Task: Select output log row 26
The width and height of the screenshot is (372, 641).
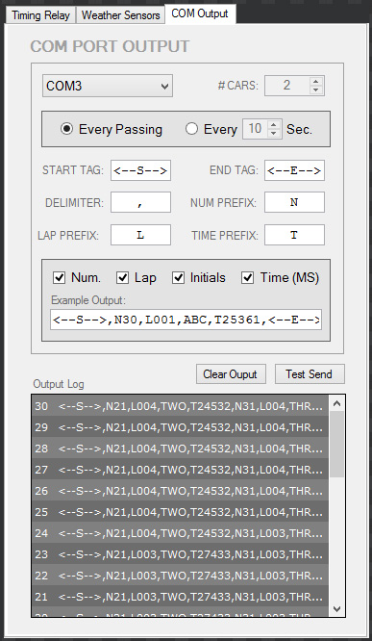Action: (x=180, y=491)
